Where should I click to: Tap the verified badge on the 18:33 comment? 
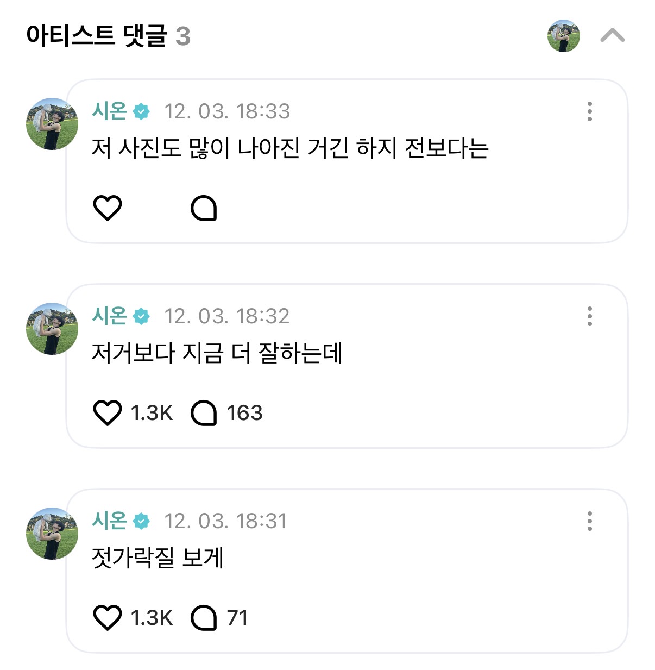(142, 111)
